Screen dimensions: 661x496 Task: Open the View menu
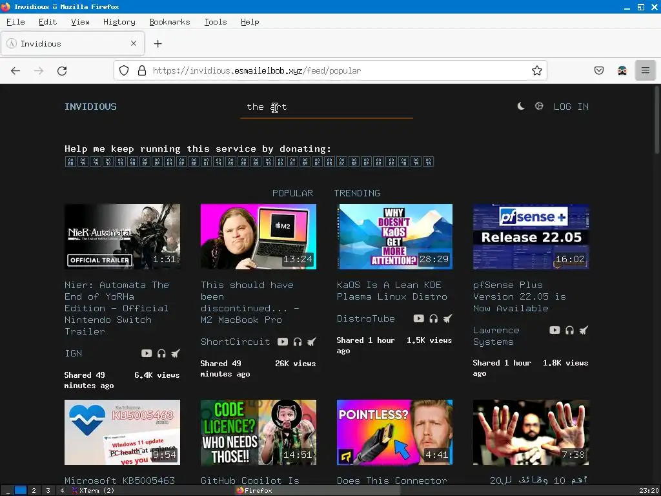[80, 22]
